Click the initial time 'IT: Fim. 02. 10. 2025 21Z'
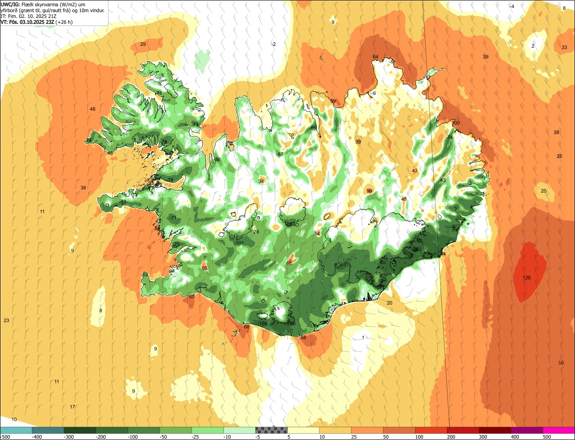This screenshot has height=440, width=575. point(29,16)
